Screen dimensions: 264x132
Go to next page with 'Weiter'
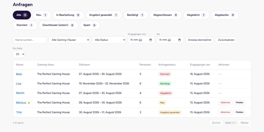[x=244, y=123]
